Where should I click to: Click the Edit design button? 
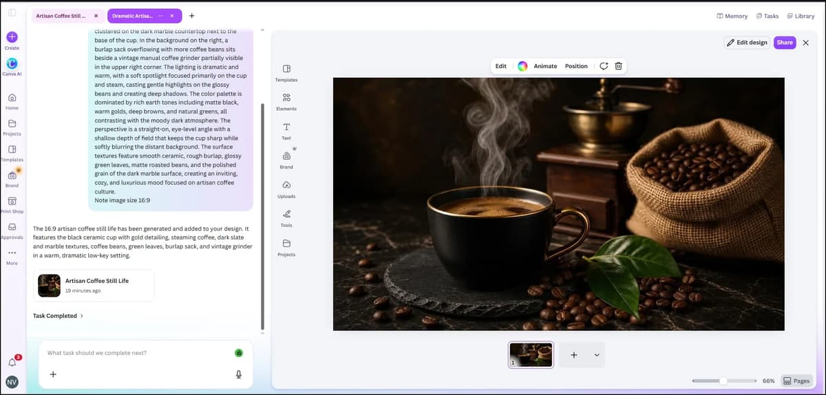[747, 43]
